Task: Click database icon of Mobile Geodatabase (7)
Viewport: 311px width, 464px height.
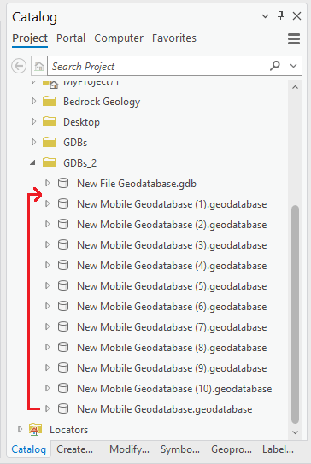Action: coord(63,326)
